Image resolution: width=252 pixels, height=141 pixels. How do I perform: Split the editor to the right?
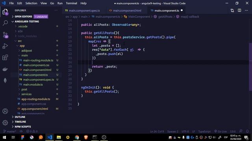[239, 11]
